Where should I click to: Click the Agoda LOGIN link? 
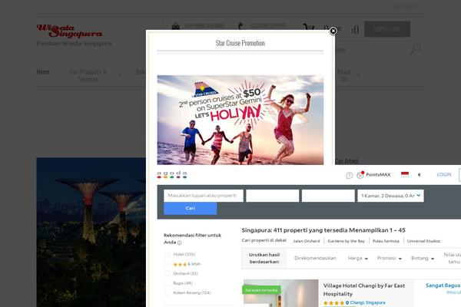pyautogui.click(x=443, y=175)
